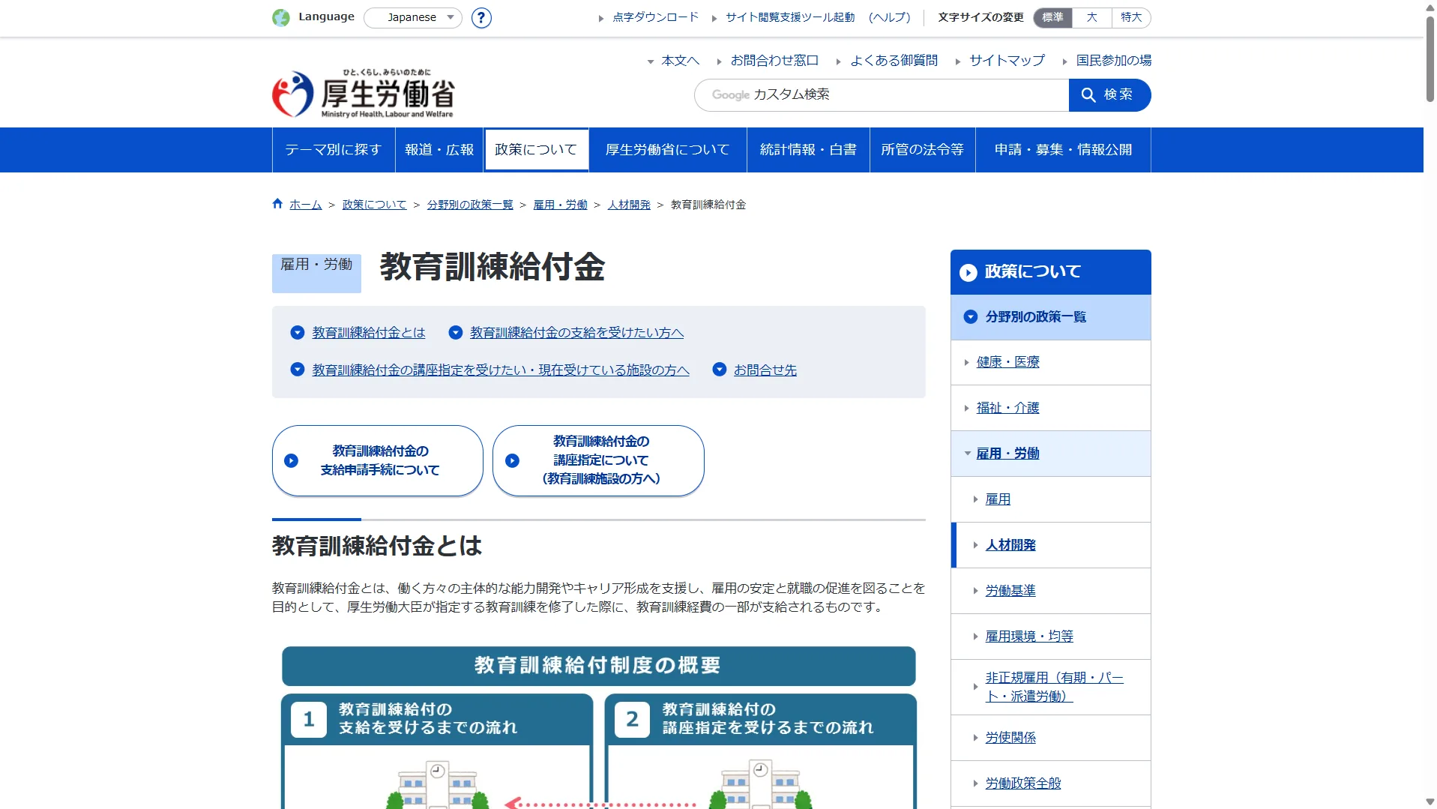Open 雇用環境・均等 in the sidebar
Screen dimensions: 1437x809
(1029, 637)
